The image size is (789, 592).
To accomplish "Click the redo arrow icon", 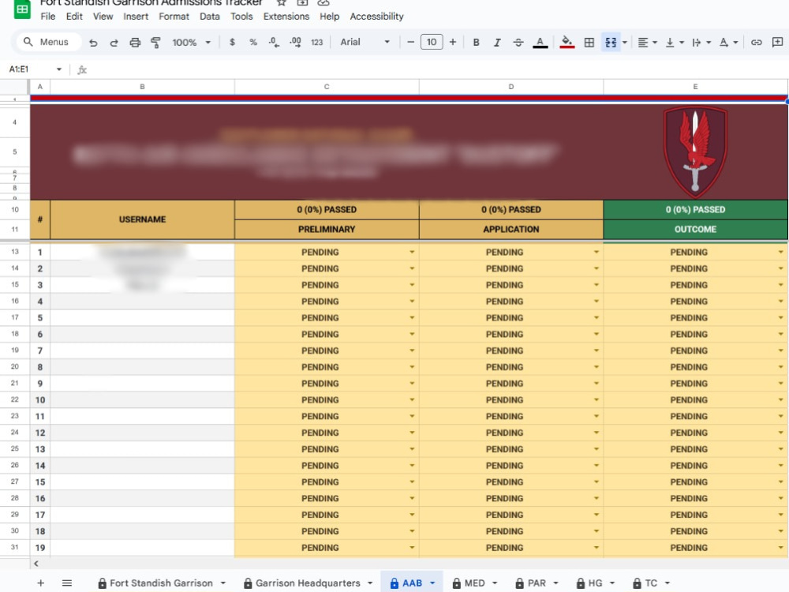I will [x=114, y=43].
